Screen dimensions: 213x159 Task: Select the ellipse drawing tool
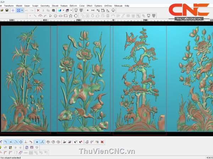click(x=61, y=16)
